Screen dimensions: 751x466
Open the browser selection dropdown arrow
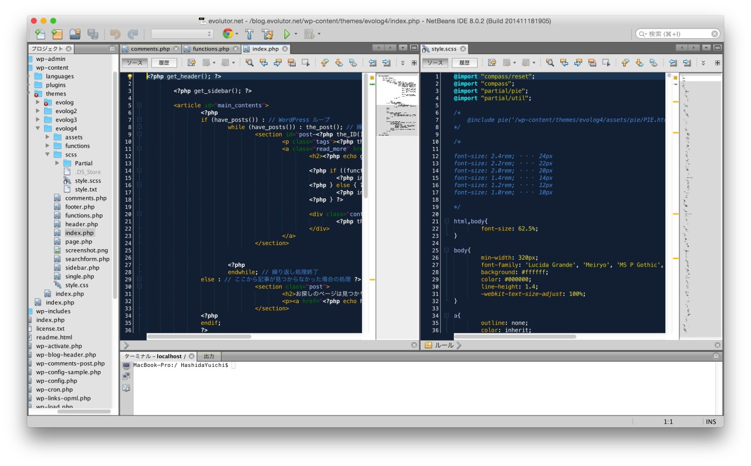click(x=237, y=33)
